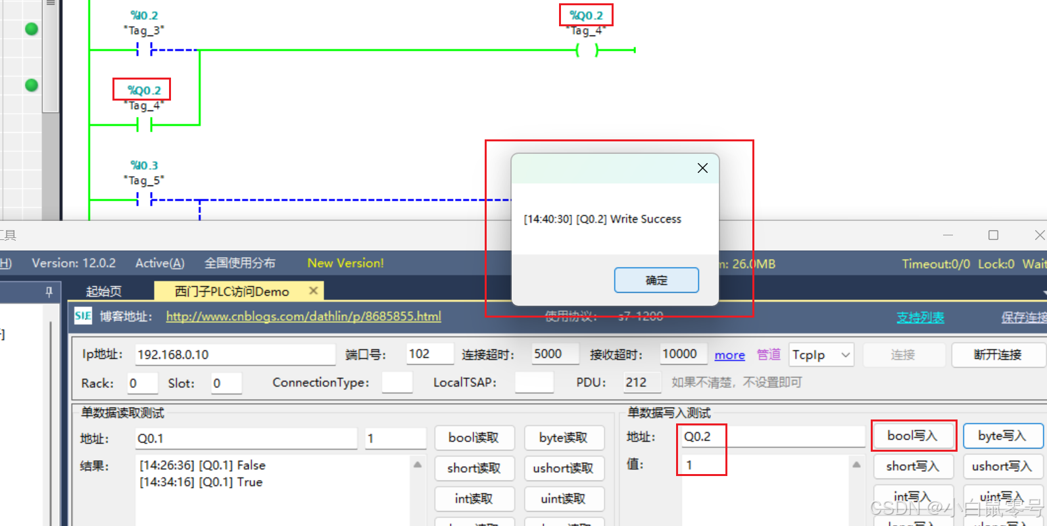
Task: Click the more link
Action: point(730,355)
